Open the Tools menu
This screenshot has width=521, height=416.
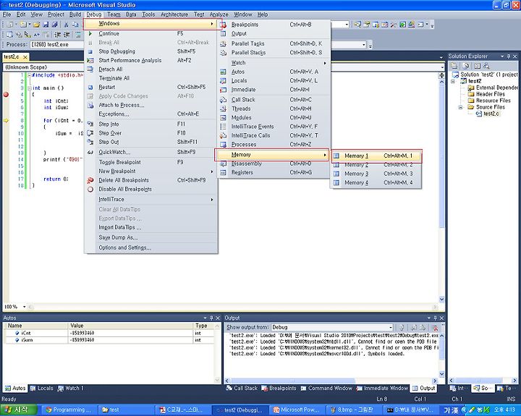click(148, 14)
